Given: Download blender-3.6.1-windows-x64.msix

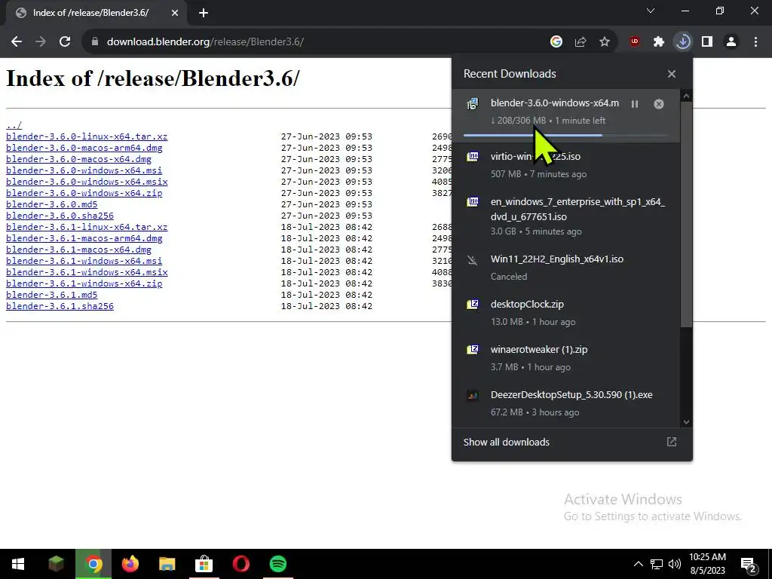Looking at the screenshot, I should [87, 272].
